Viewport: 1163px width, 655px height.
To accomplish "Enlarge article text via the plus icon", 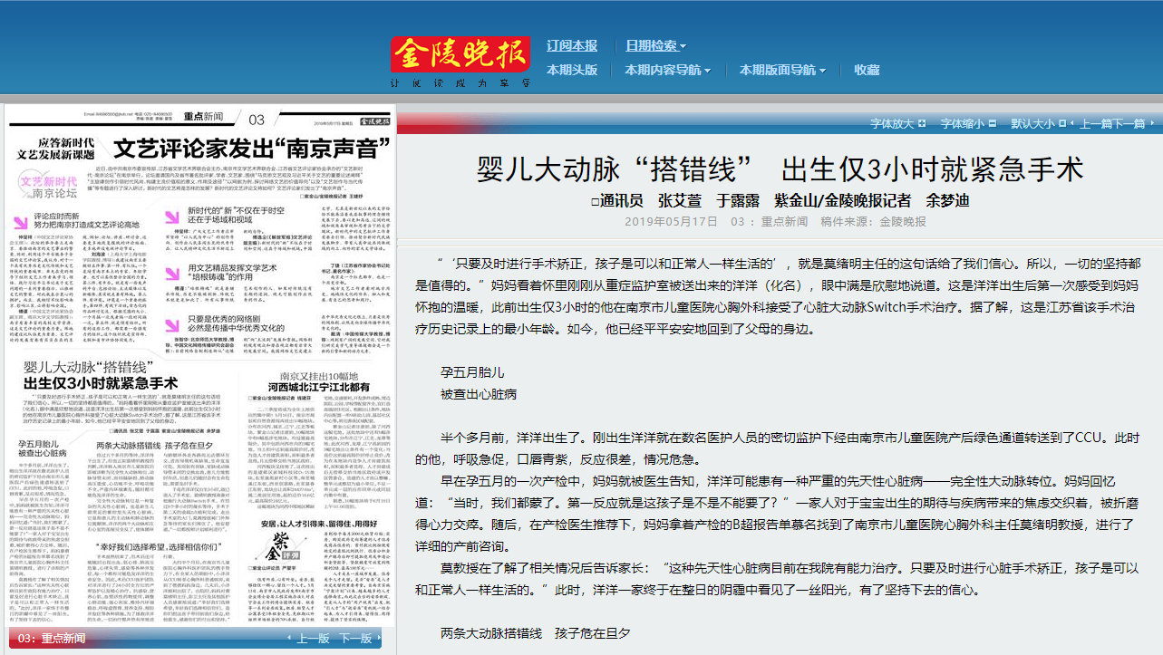I will click(x=921, y=123).
